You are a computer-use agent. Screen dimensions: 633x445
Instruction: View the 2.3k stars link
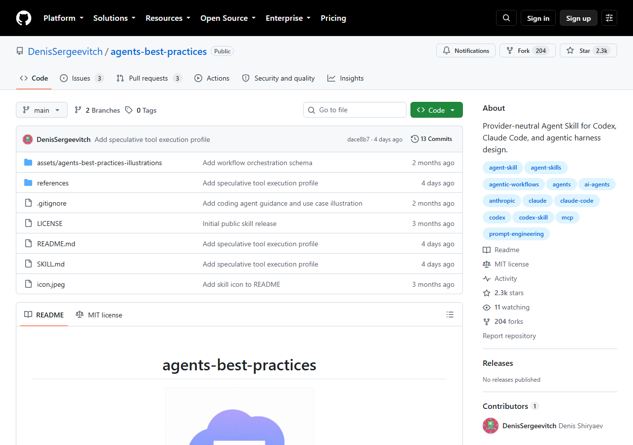(503, 293)
